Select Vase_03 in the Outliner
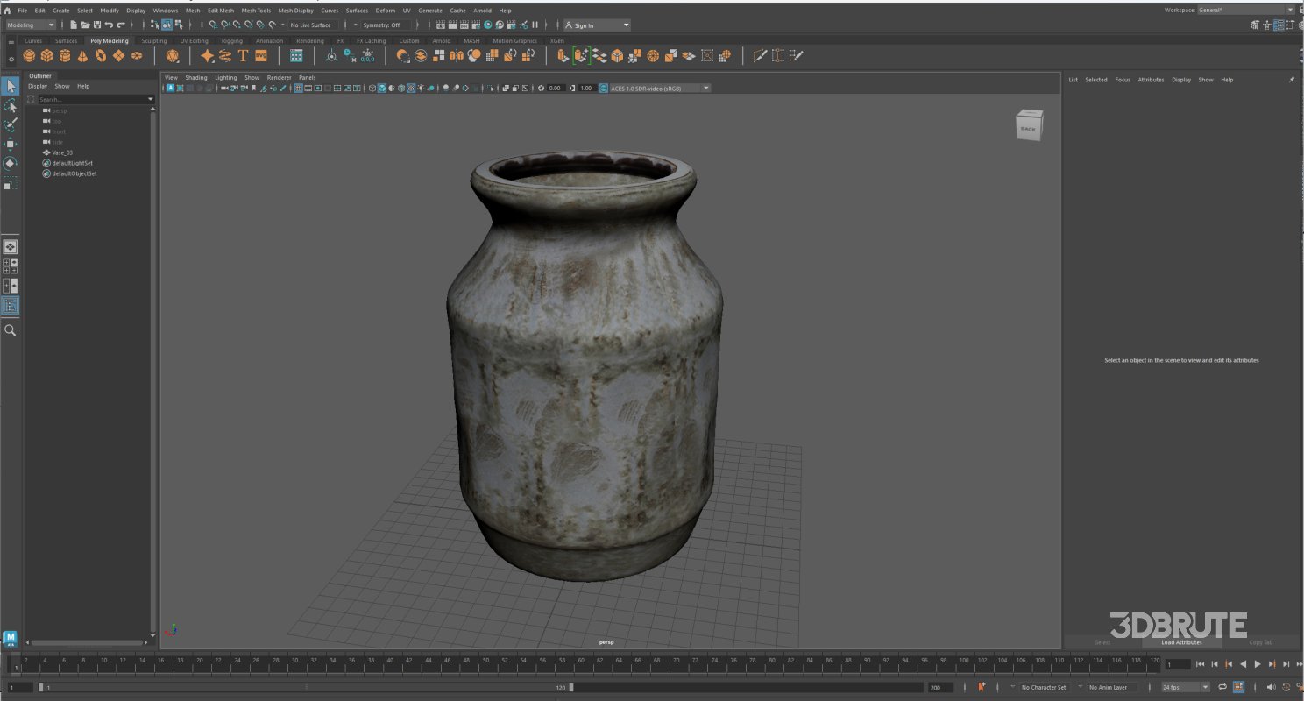 coord(61,152)
